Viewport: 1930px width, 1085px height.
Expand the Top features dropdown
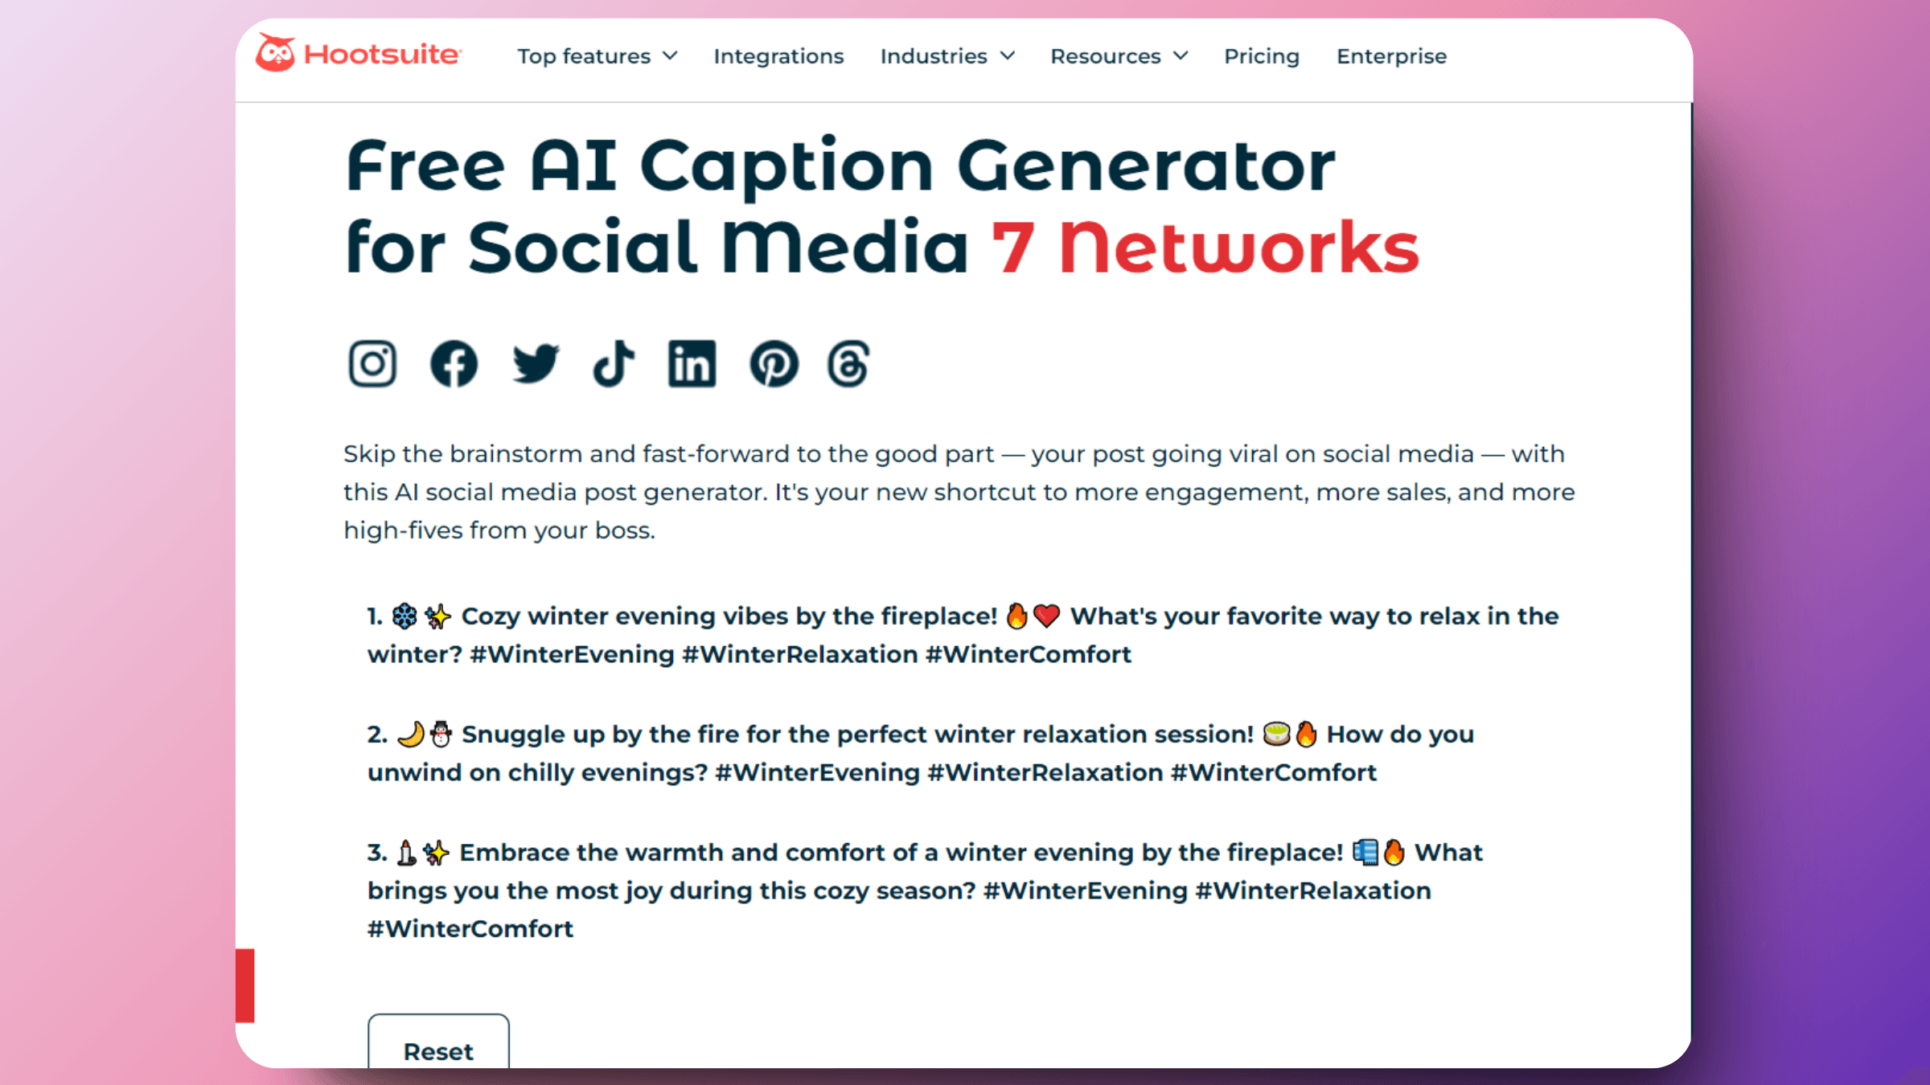tap(597, 55)
